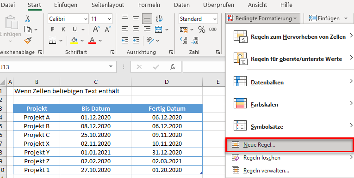Open the Hilfe tab
This screenshot has width=354, height=178.
(x=286, y=5)
